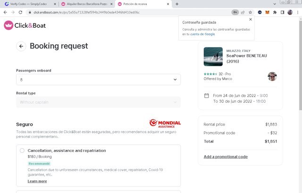Screen dimensions: 302x193
Task: Click the Promotional code -$32 value
Action: coord(272,133)
